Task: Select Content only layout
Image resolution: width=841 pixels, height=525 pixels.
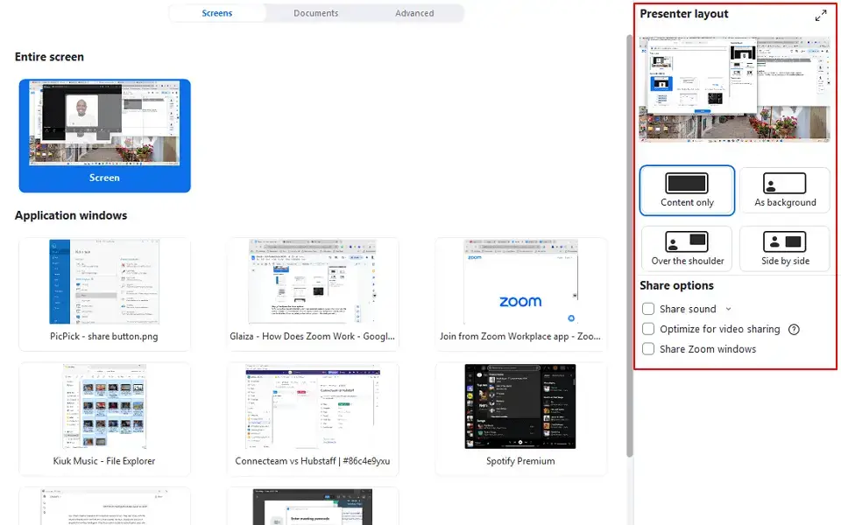Action: (x=687, y=190)
